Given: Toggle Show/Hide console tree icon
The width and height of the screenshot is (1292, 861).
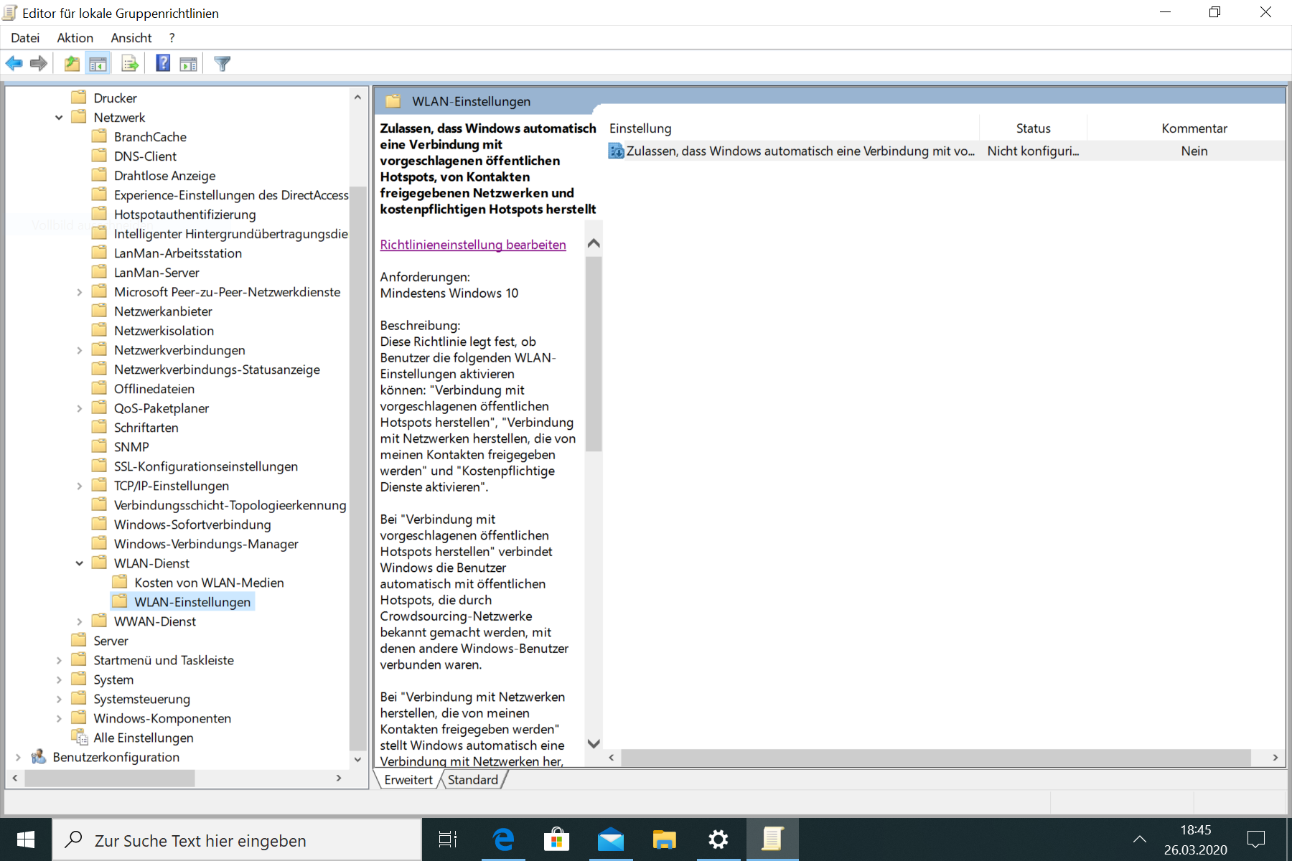Looking at the screenshot, I should (x=98, y=63).
